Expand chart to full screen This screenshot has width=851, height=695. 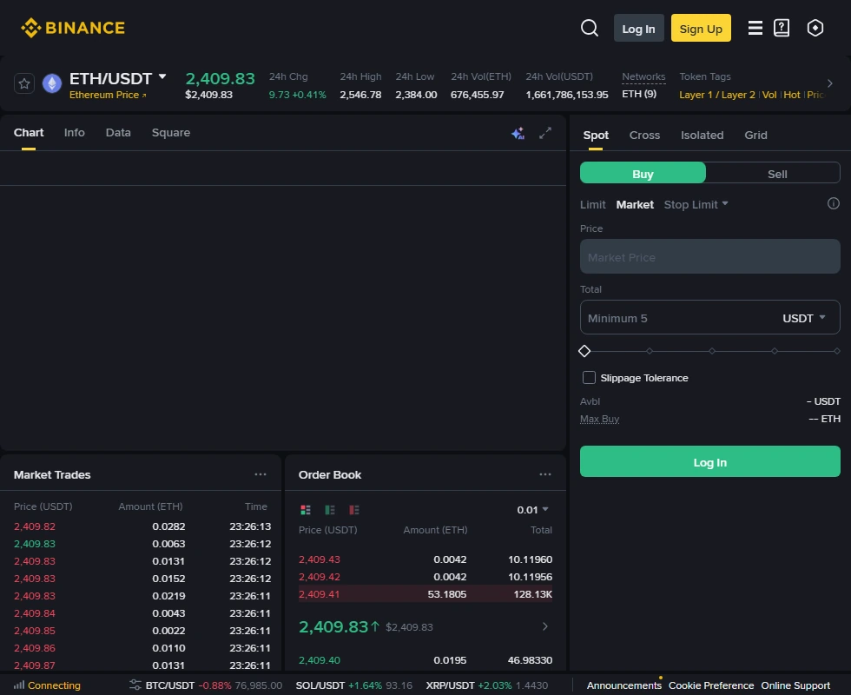[x=545, y=133]
